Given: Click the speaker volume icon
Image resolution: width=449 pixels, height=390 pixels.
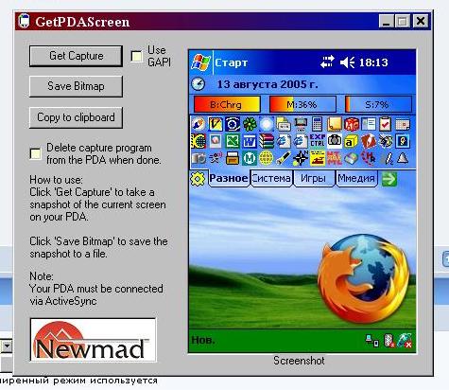Looking at the screenshot, I should [347, 62].
